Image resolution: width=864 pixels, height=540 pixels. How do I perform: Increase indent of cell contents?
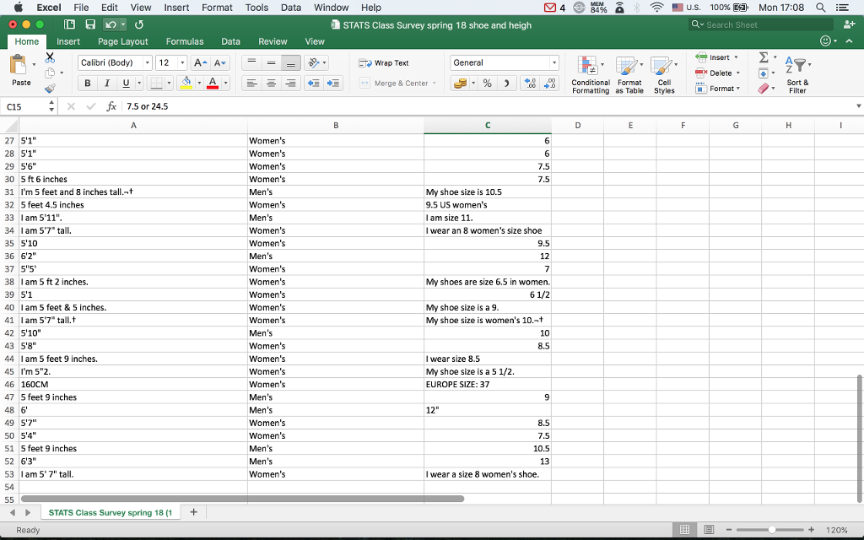332,84
